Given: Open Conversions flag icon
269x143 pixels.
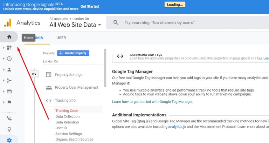Looking at the screenshot, I should (9, 102).
